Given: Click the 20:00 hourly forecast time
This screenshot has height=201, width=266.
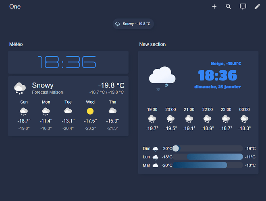Looking at the screenshot, I should pyautogui.click(x=170, y=109).
